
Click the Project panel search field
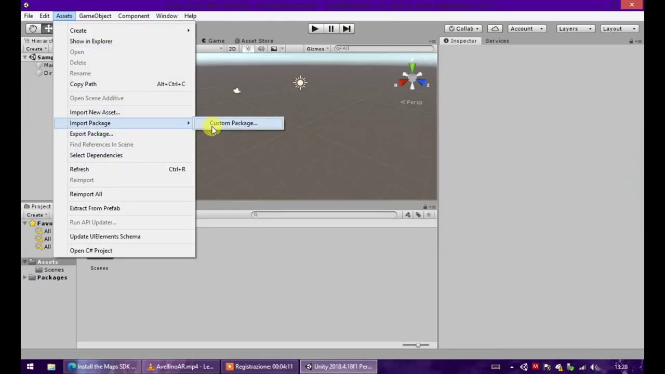click(325, 215)
